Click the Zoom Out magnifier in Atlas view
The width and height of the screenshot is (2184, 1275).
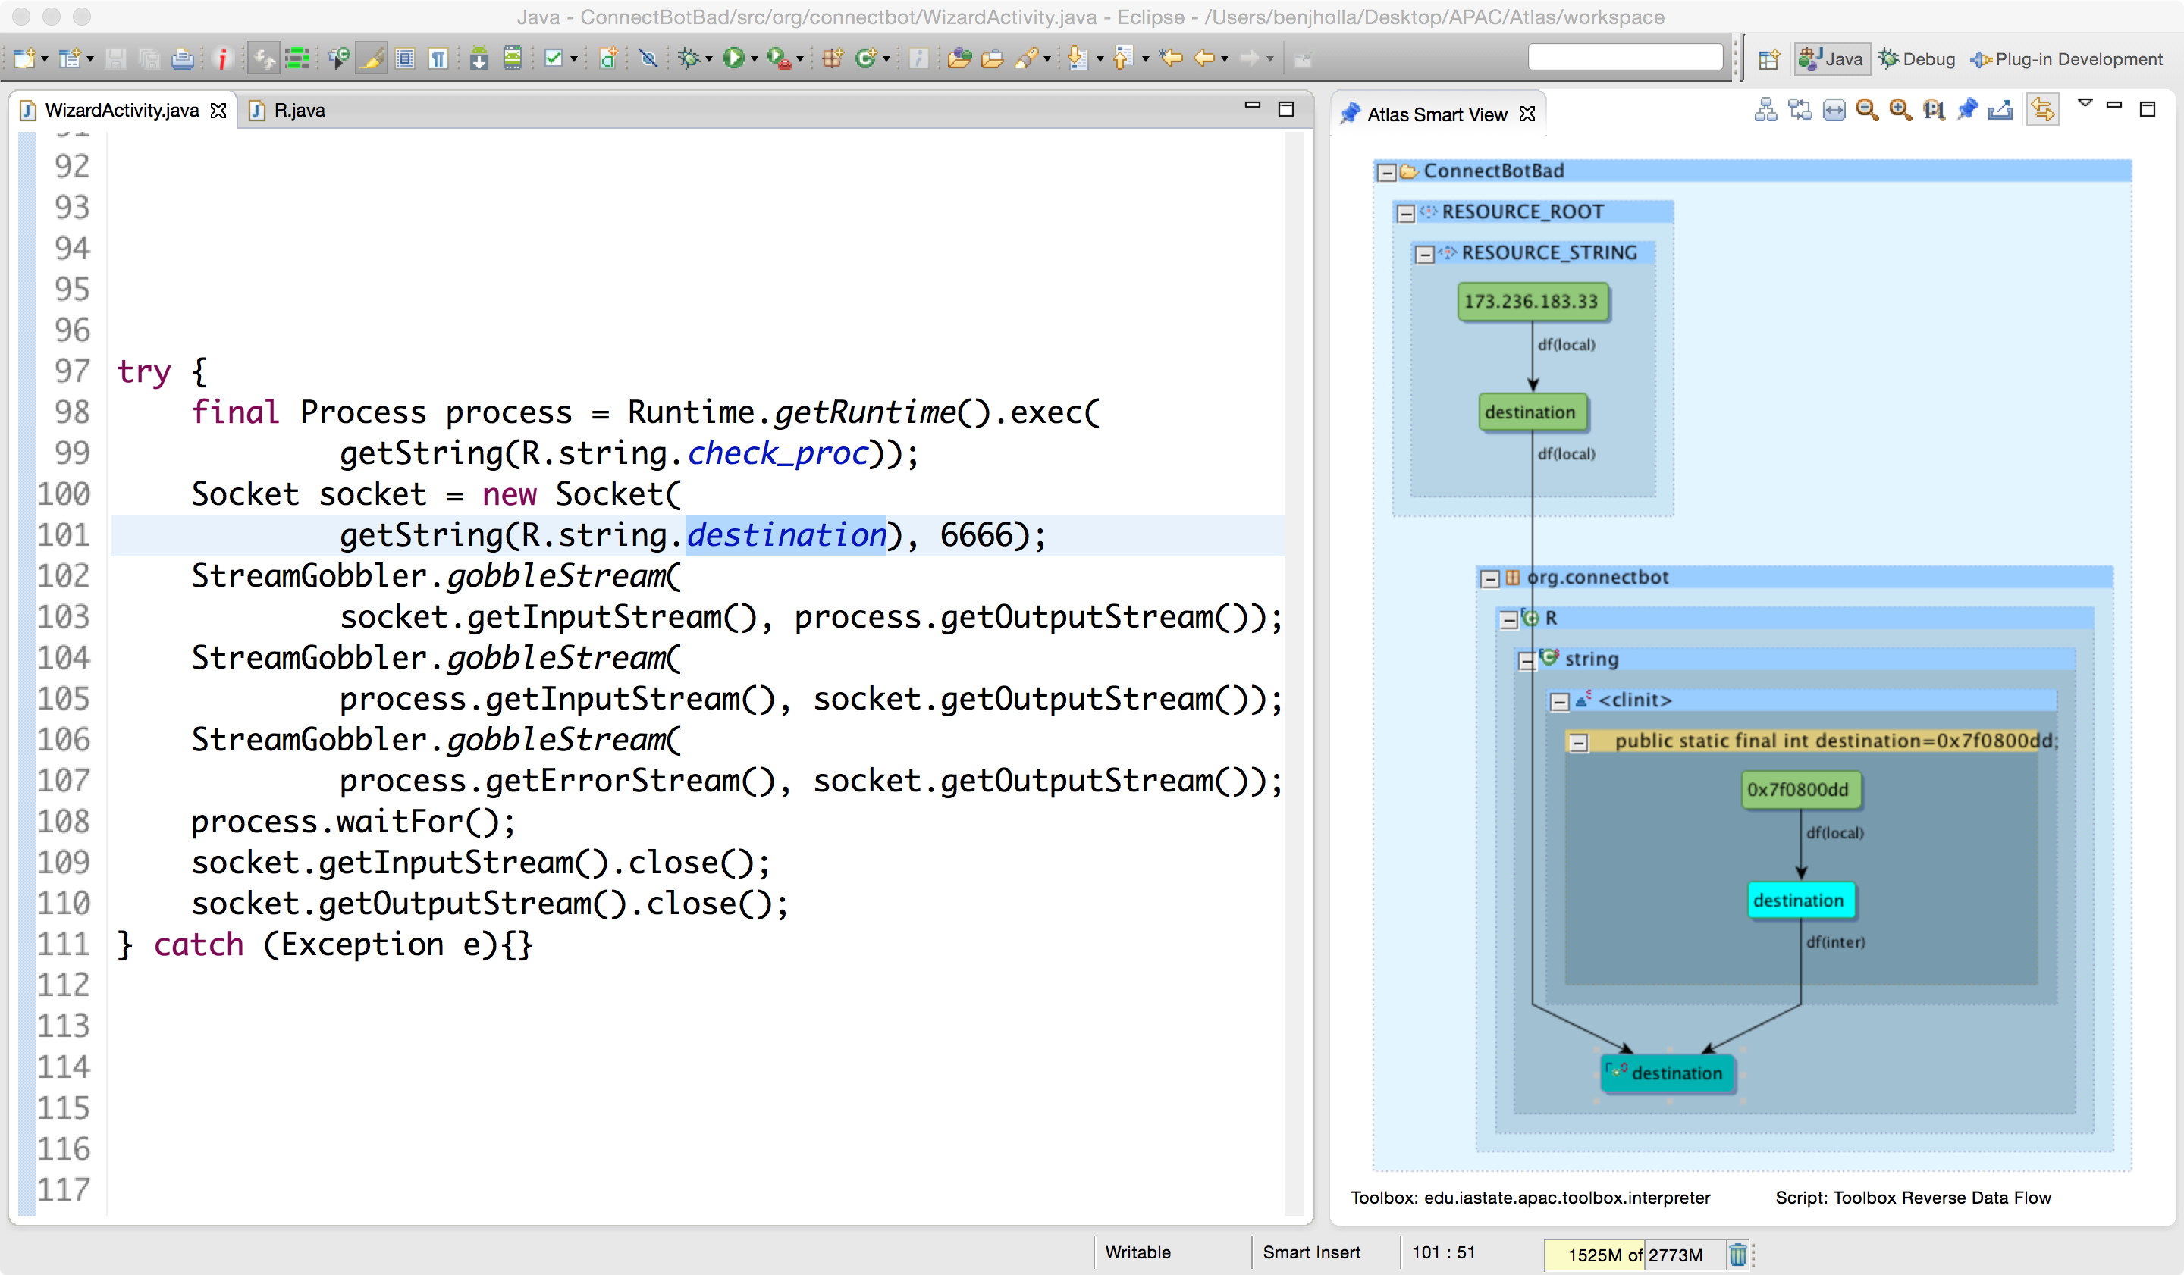pos(1867,111)
